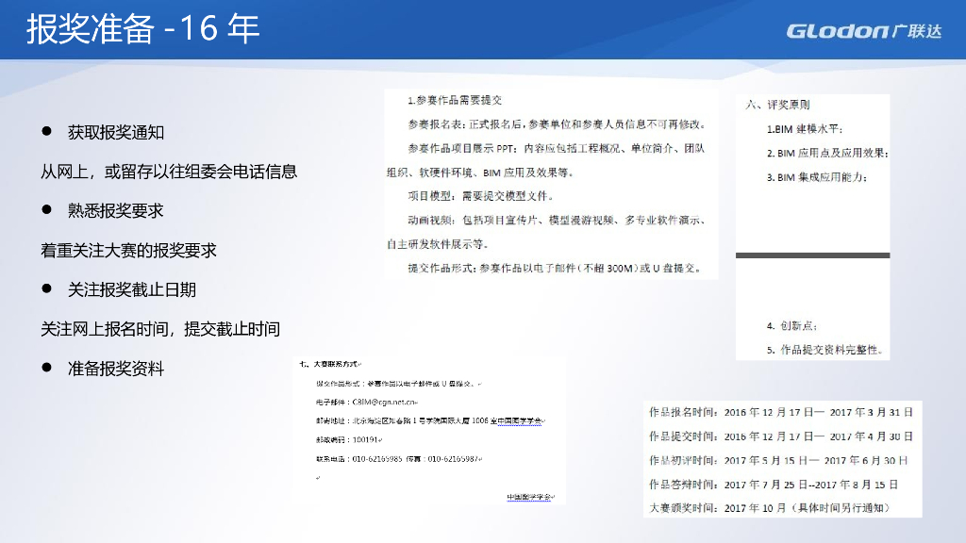Click the '作品答辩时间' date line
The width and height of the screenshot is (966, 543).
(x=774, y=485)
